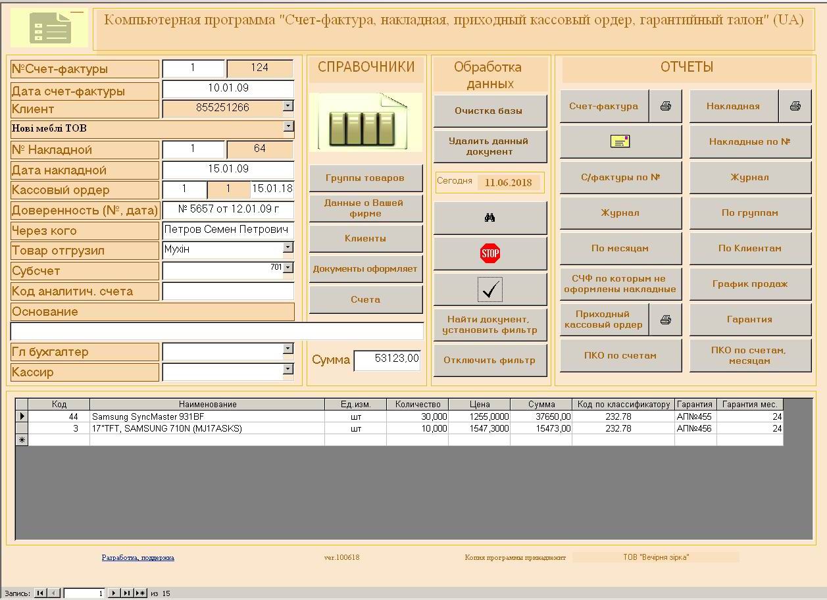Print Приходный кассовый ордер via printer icon
The image size is (827, 600).
(666, 320)
